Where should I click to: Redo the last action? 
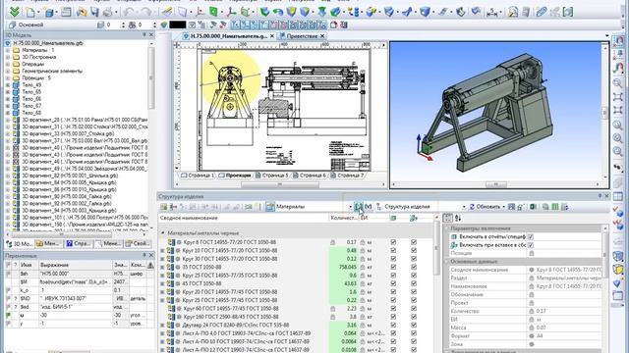click(x=146, y=12)
